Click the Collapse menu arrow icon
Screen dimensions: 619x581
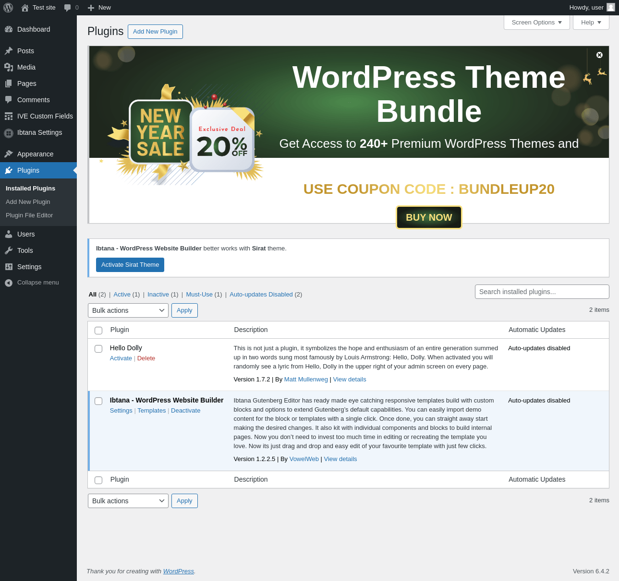(9, 283)
